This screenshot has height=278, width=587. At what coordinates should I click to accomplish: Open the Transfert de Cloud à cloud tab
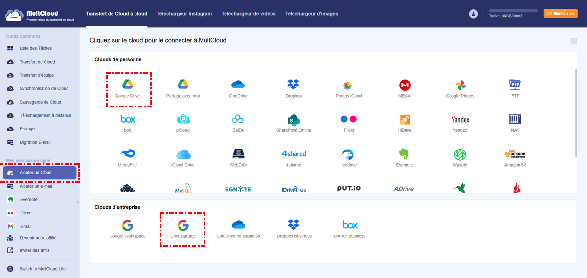tap(116, 14)
